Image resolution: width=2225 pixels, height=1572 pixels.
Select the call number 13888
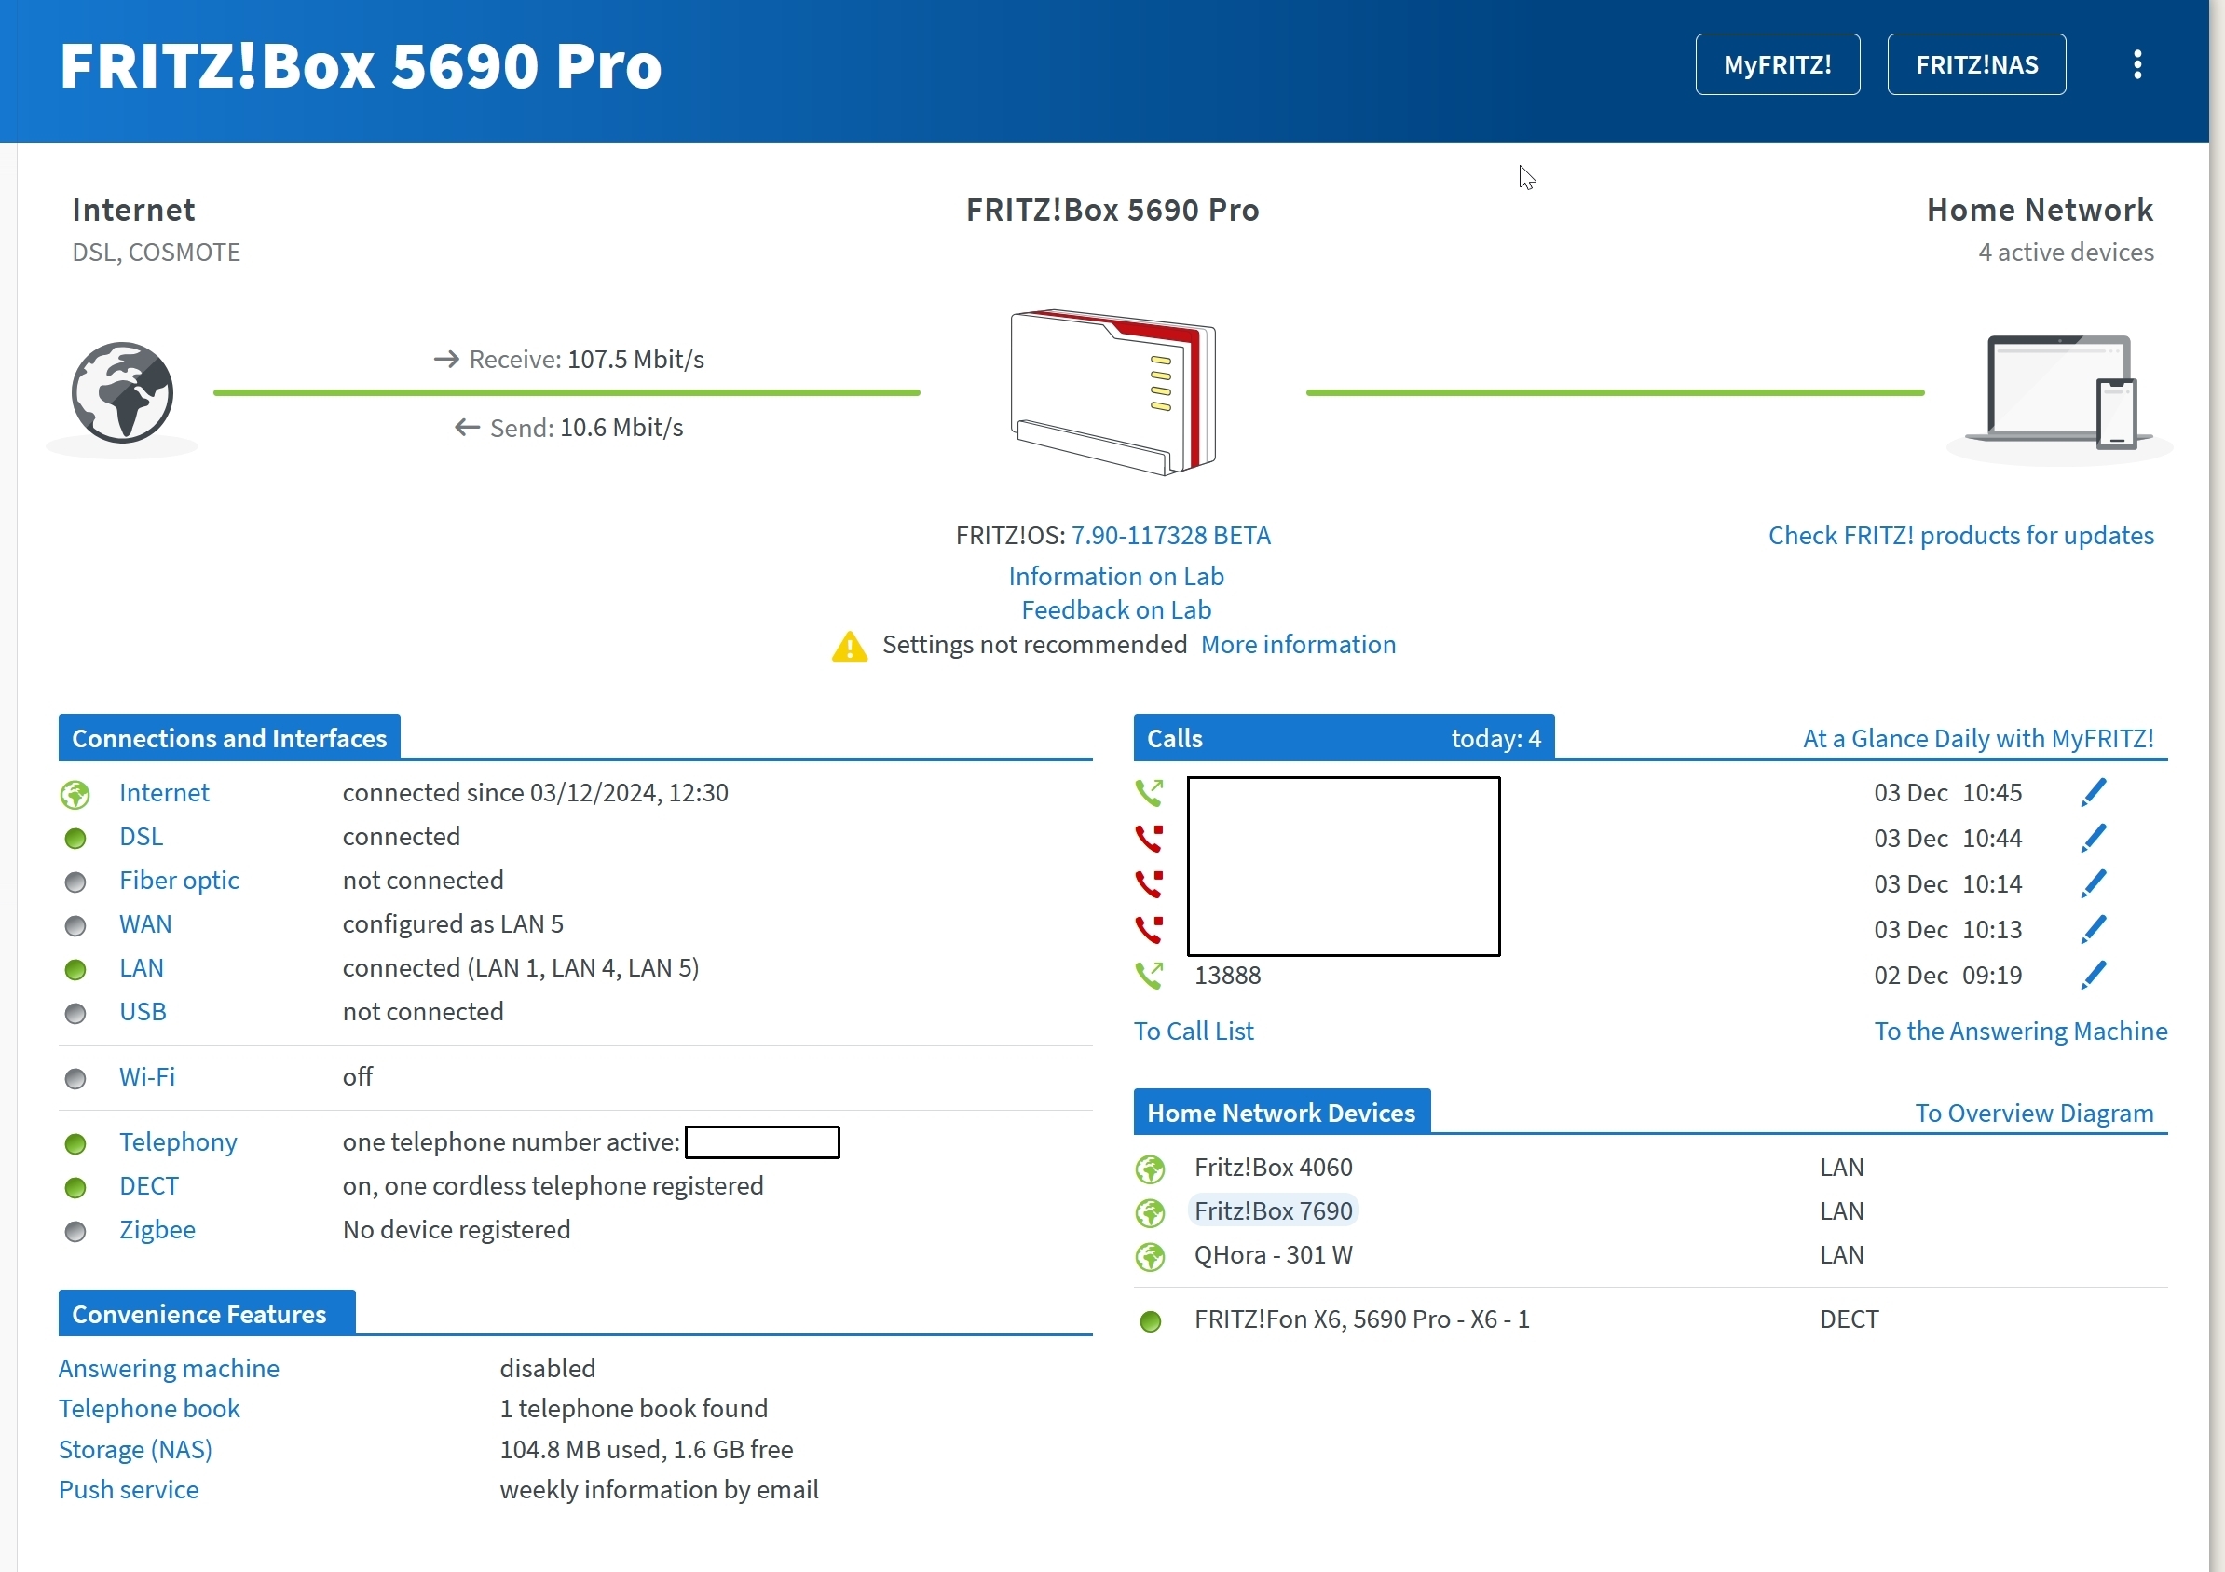point(1227,976)
